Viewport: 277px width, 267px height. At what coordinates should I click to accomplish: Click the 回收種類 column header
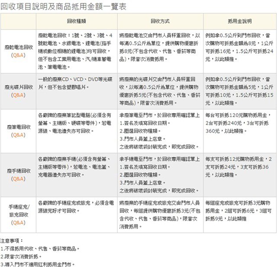pyautogui.click(x=77, y=21)
